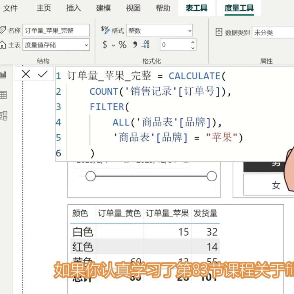Click left handle of date slider
The height and width of the screenshot is (294, 294).
(91, 176)
